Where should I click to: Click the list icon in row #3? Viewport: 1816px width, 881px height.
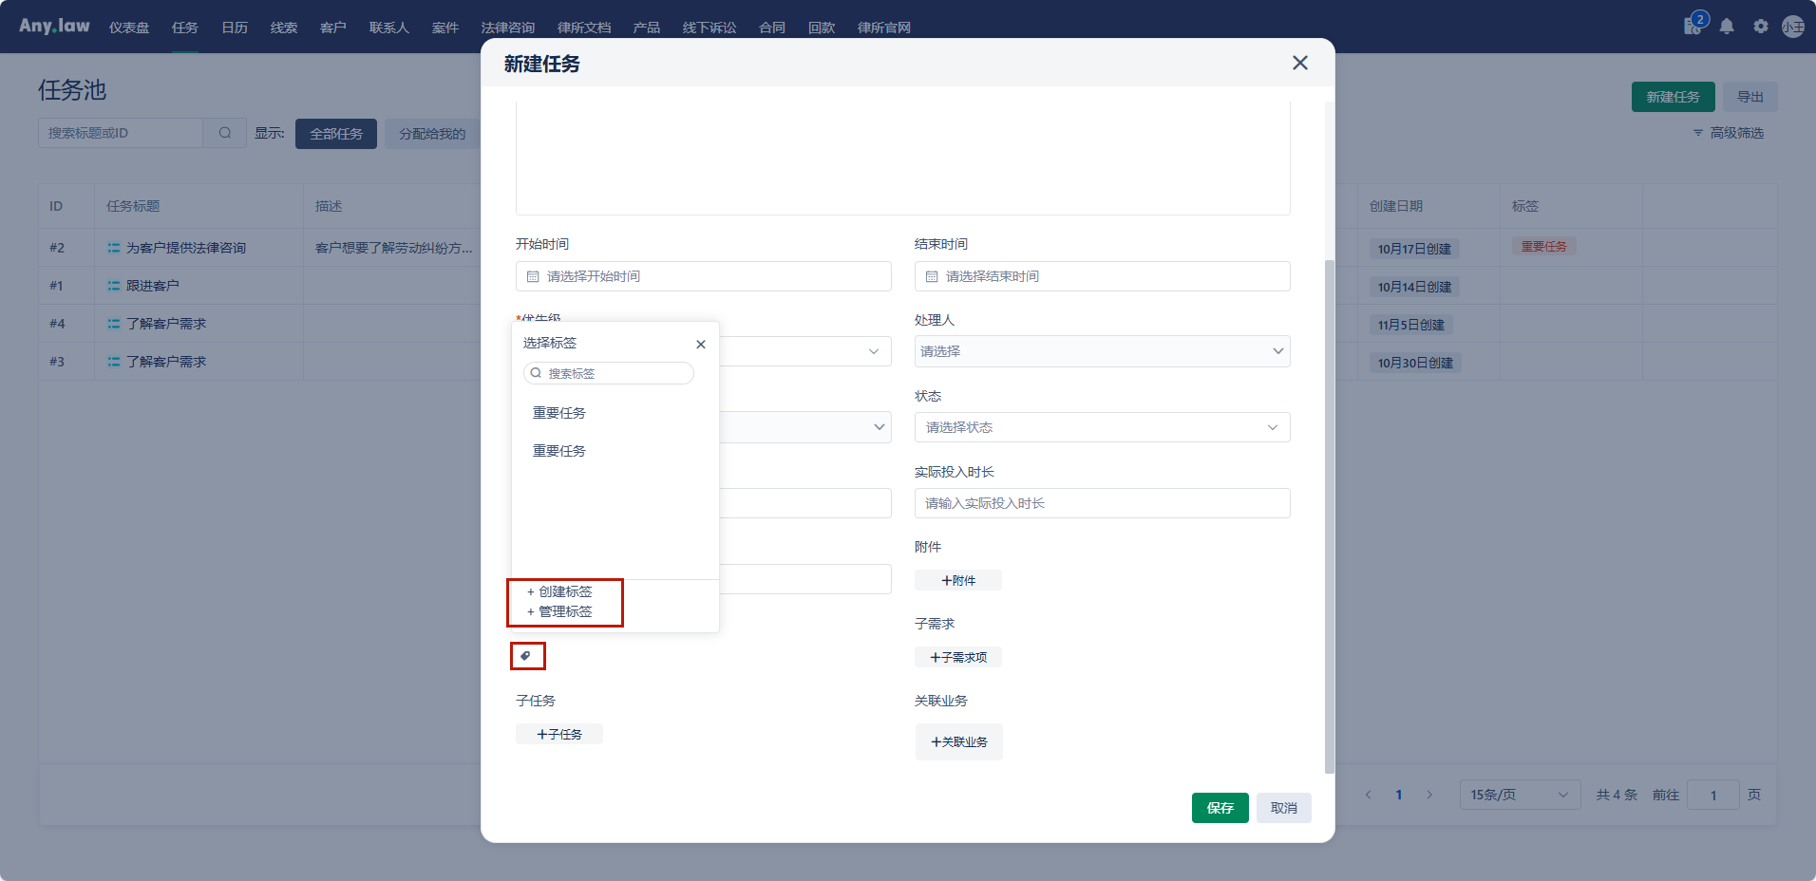(x=114, y=362)
